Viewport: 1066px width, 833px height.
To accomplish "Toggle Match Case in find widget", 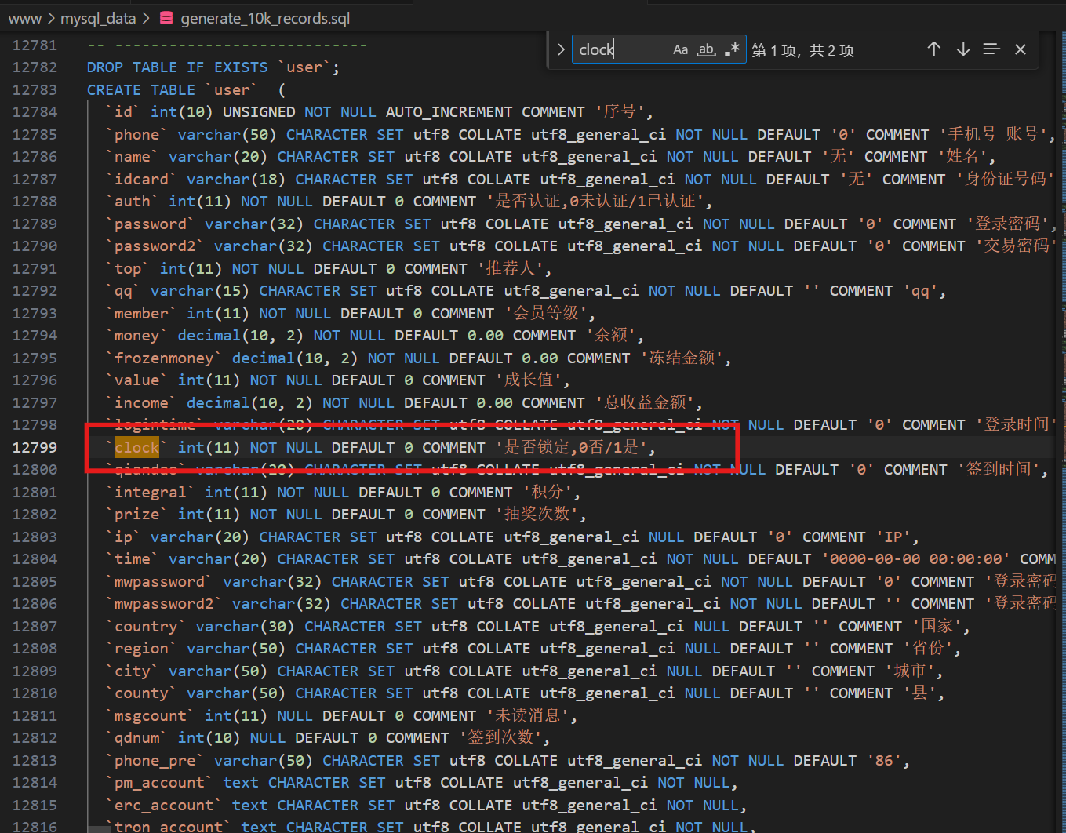I will (680, 49).
